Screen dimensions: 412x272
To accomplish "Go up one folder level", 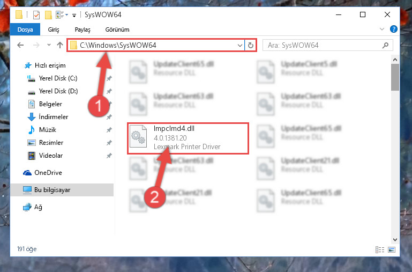I will click(60, 45).
